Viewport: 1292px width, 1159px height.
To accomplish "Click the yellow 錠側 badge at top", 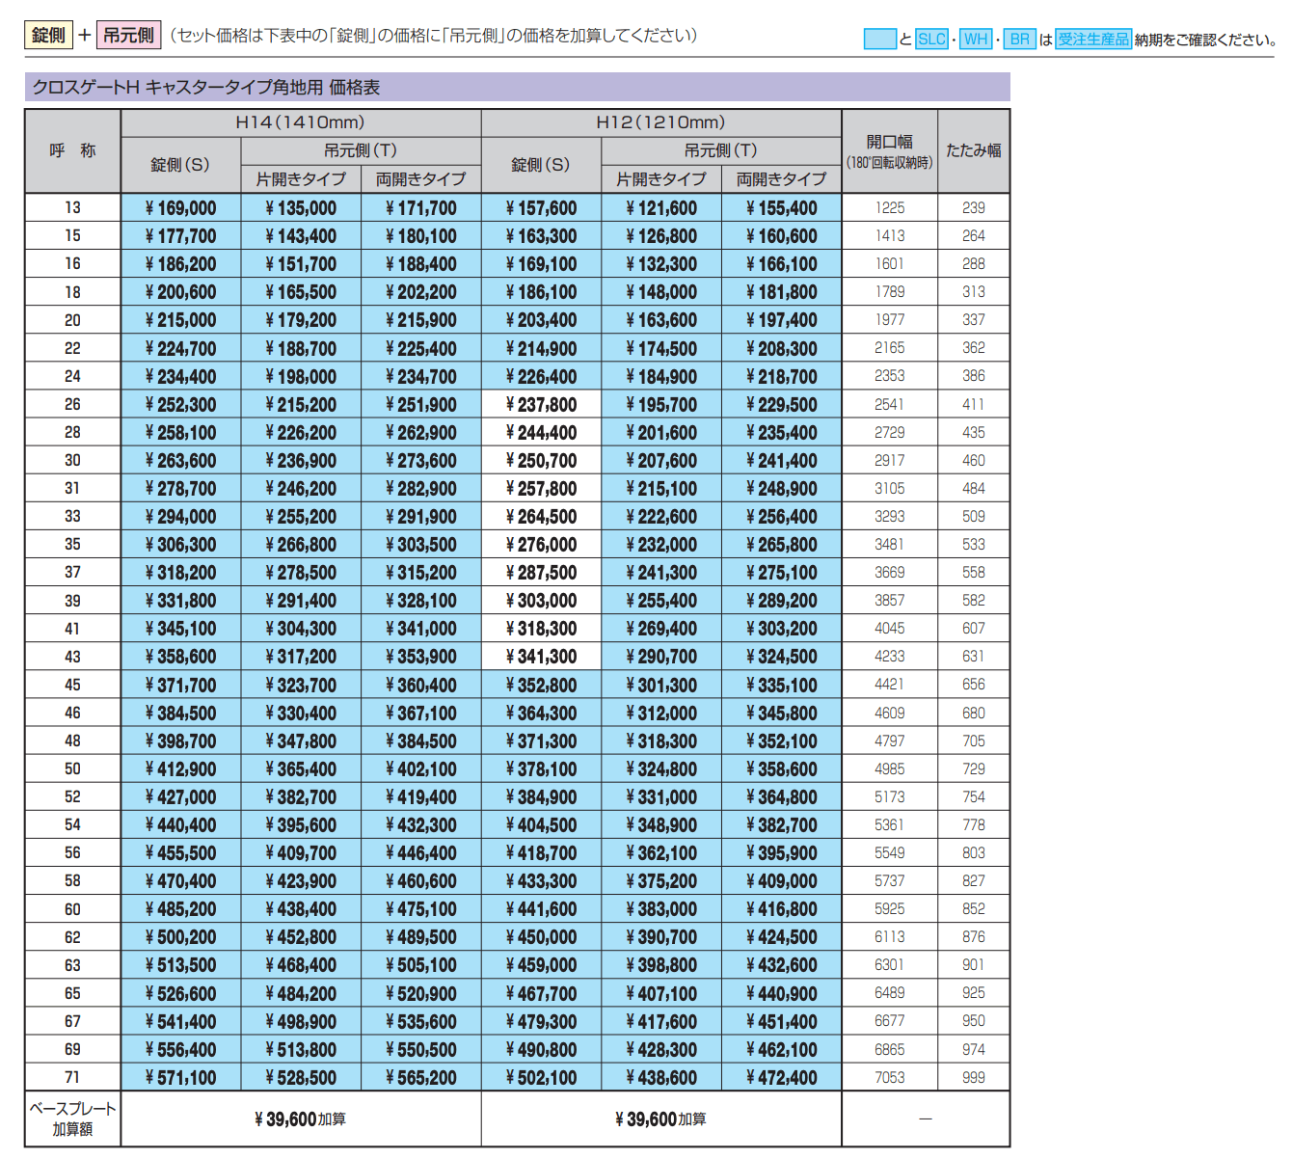I will click(x=48, y=36).
